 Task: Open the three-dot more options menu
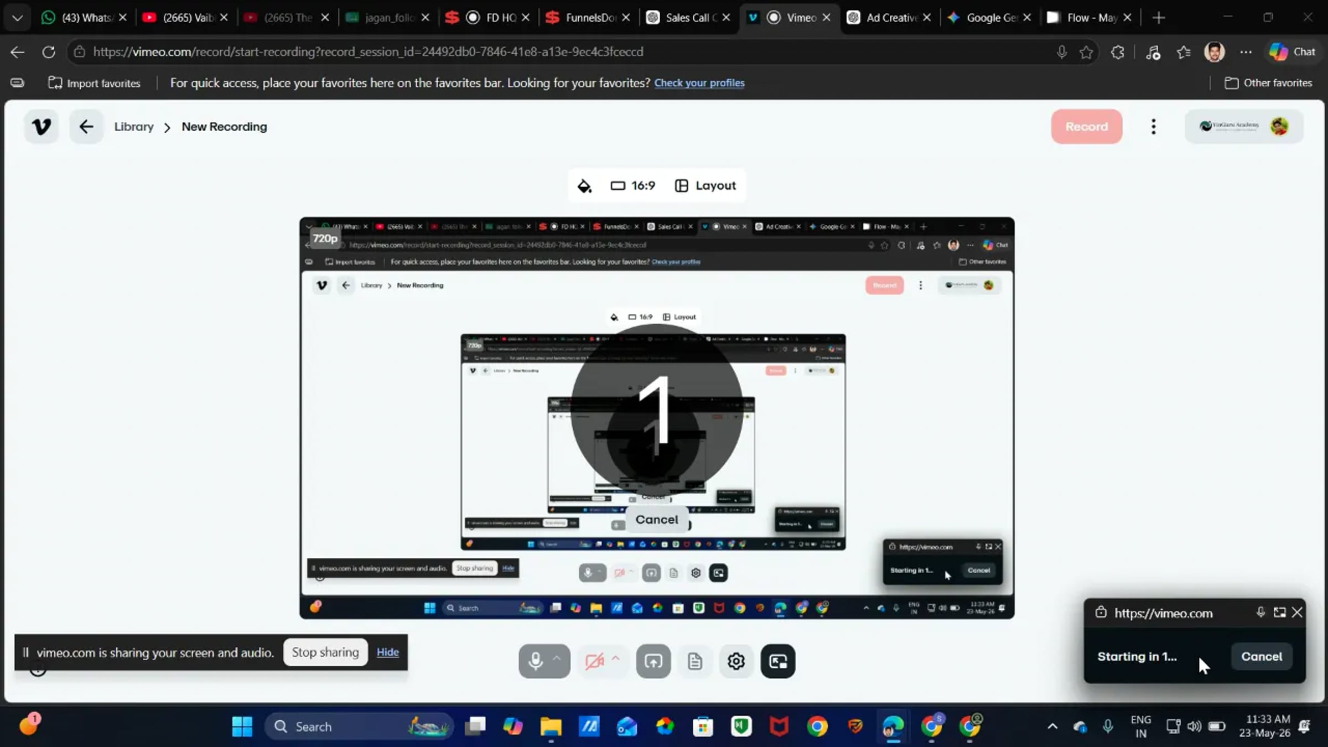click(x=1153, y=127)
